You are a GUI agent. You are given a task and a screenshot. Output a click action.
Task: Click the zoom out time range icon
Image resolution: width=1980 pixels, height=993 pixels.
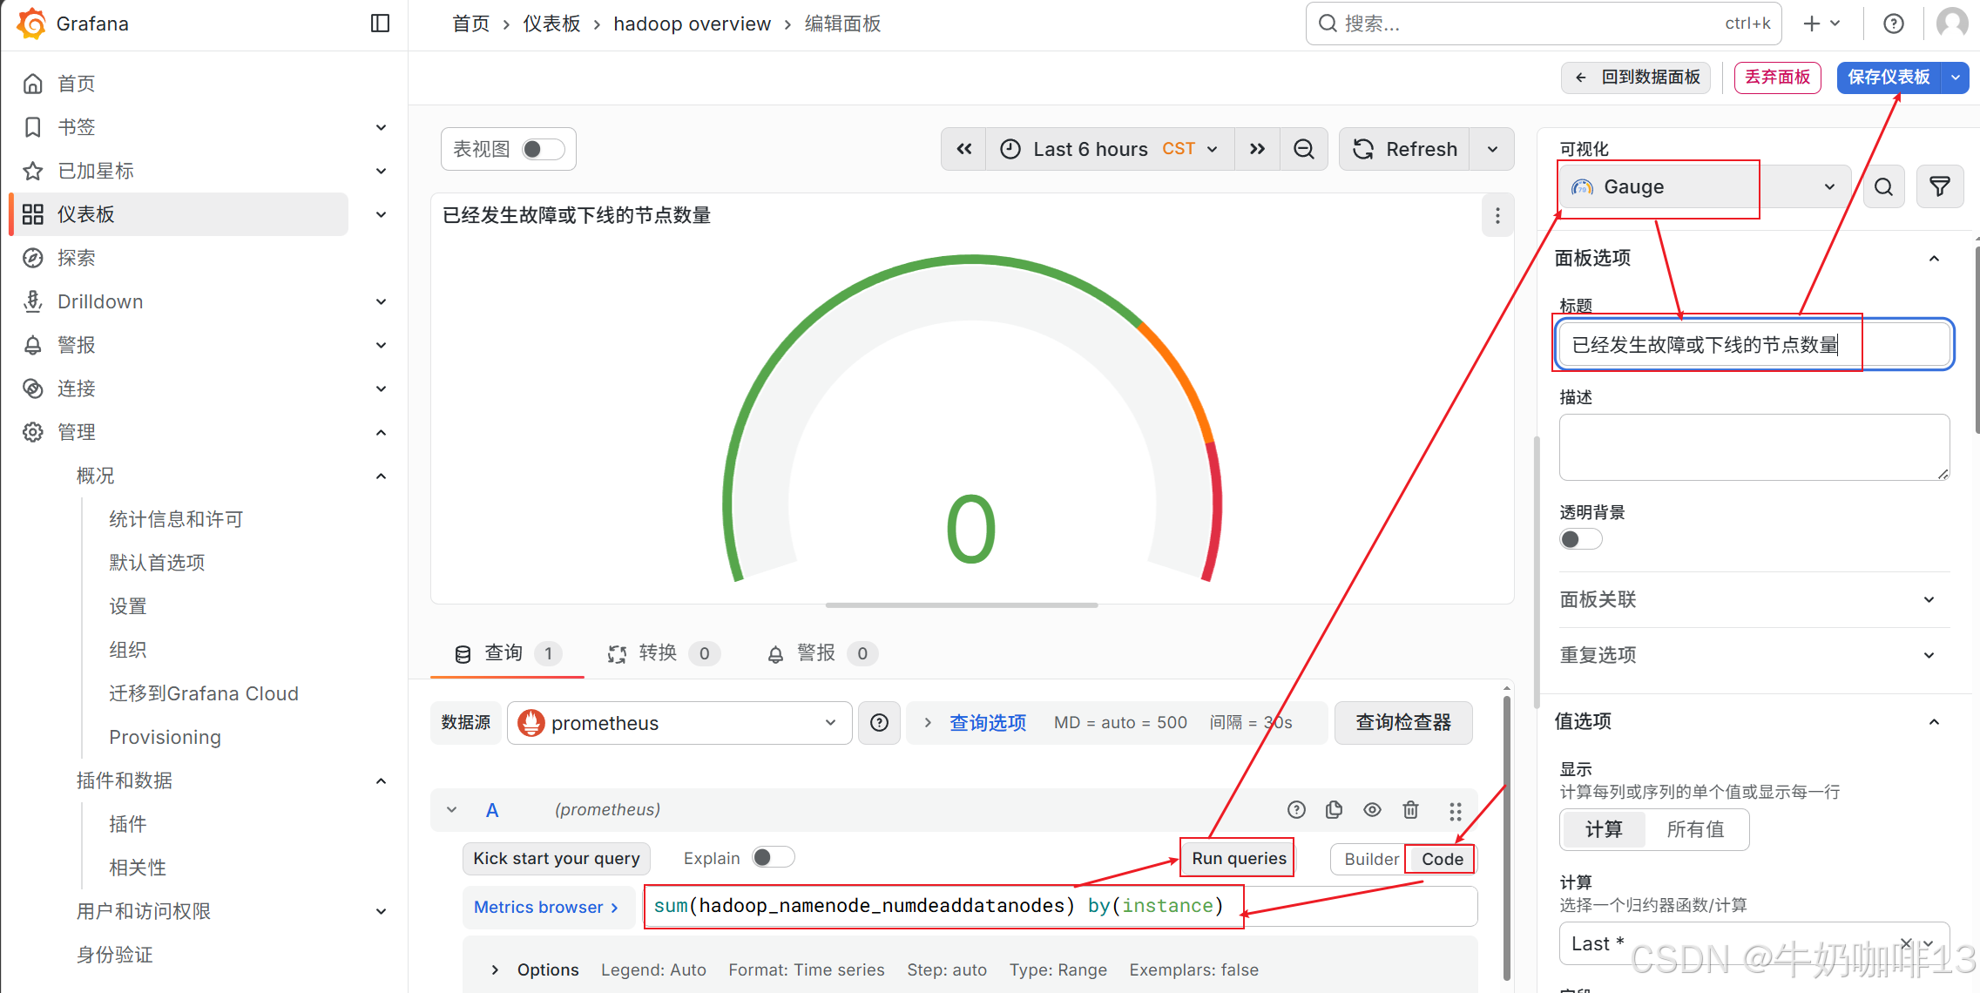(1303, 149)
